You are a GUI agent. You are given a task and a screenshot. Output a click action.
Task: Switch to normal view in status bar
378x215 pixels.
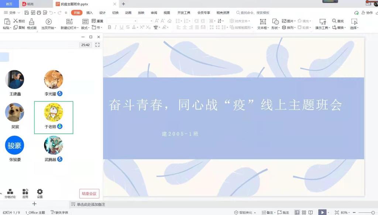point(297,212)
